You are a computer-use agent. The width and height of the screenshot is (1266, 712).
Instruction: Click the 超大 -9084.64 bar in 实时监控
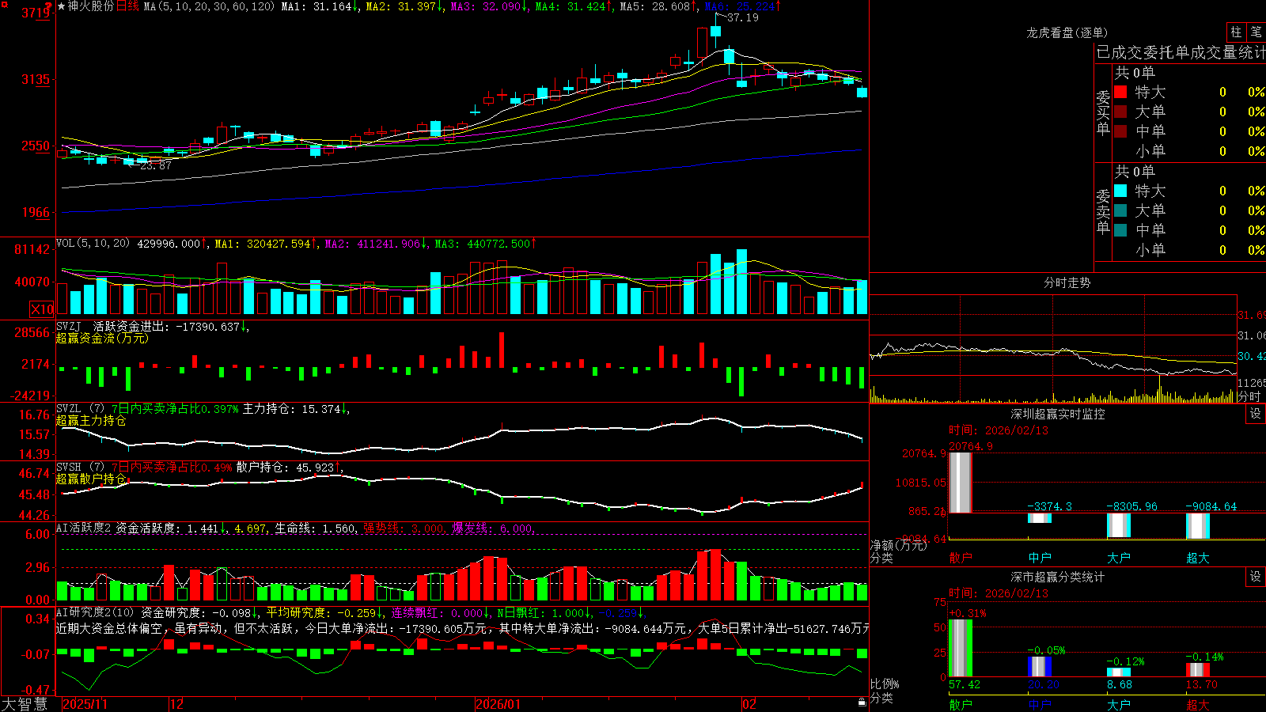(x=1198, y=526)
